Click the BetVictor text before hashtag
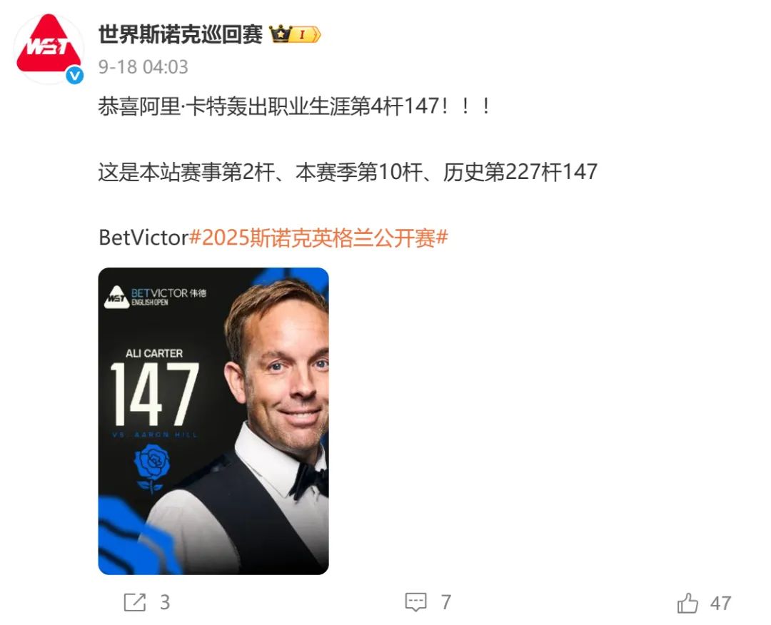 click(143, 238)
